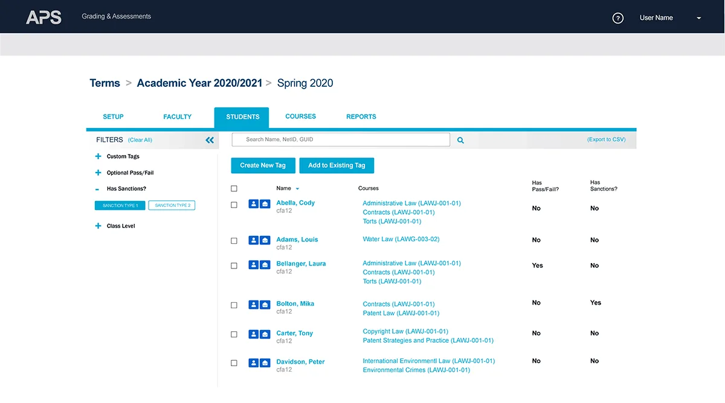Collapse the filters panel with double chevron
Image resolution: width=725 pixels, height=403 pixels.
[210, 140]
